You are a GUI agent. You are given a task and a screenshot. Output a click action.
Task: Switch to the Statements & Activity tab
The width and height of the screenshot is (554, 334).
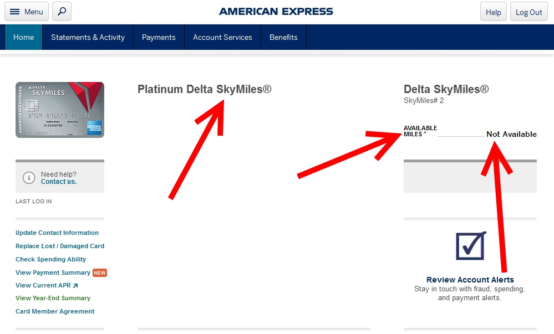87,37
